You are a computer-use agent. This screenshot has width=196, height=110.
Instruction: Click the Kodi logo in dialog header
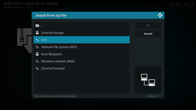tap(160, 15)
